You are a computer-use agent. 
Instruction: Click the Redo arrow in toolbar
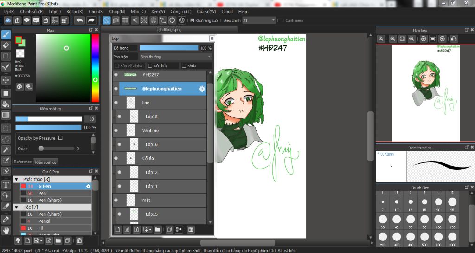(x=91, y=20)
